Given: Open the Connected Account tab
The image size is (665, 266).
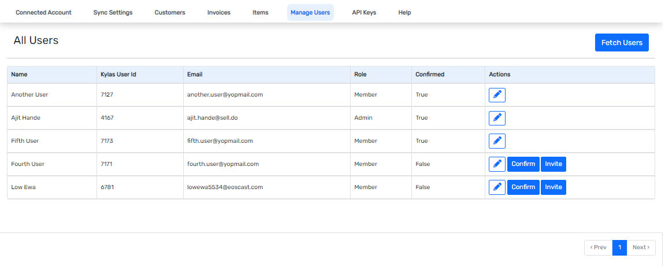Looking at the screenshot, I should click(43, 13).
